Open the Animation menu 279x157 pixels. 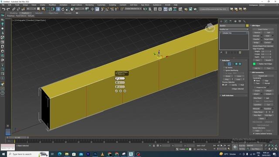point(63,5)
